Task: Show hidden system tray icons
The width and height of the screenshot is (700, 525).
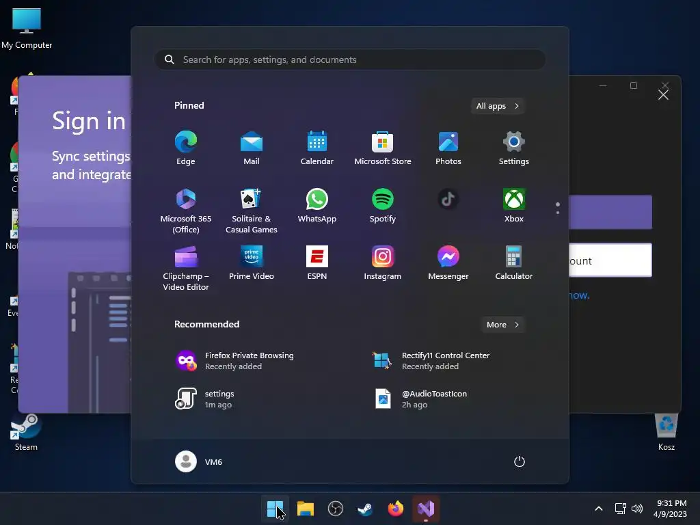Action: tap(599, 509)
